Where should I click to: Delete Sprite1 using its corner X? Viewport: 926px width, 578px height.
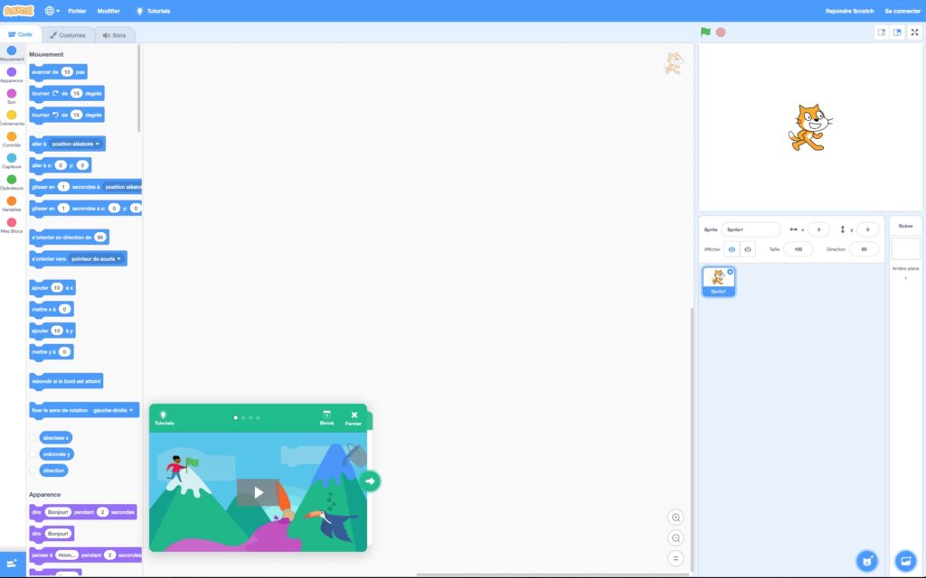731,271
